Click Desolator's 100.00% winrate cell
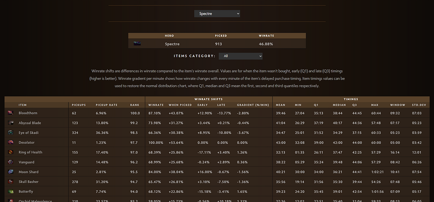 click(x=156, y=142)
